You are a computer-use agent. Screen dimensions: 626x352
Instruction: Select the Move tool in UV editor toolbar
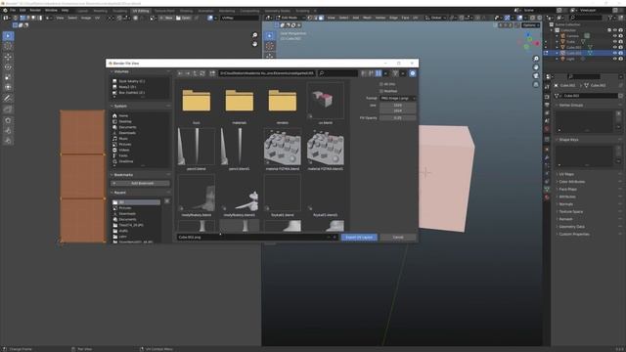[x=8, y=57]
